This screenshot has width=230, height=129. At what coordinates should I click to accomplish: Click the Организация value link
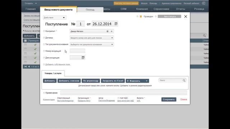point(84,101)
